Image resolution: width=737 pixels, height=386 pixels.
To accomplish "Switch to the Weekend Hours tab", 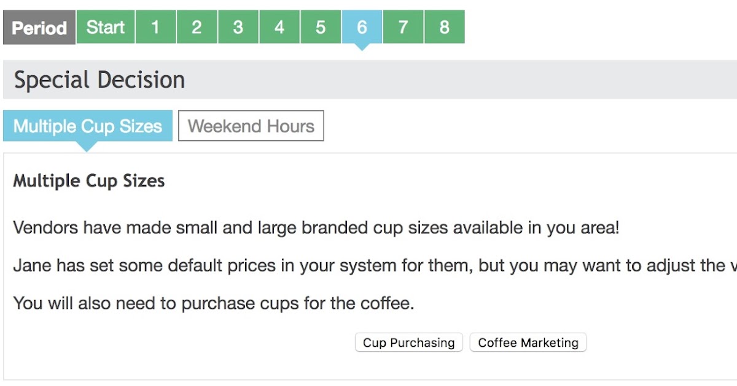I will click(x=251, y=126).
